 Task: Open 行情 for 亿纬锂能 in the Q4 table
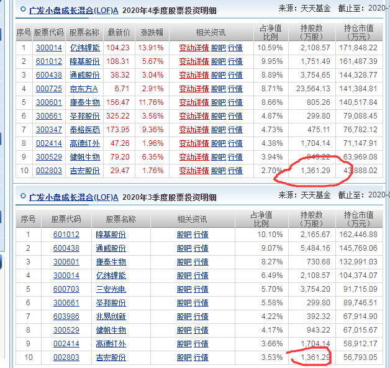(x=235, y=47)
